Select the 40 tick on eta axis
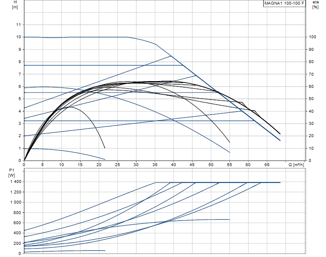The width and height of the screenshot is (326, 257). [x=311, y=111]
